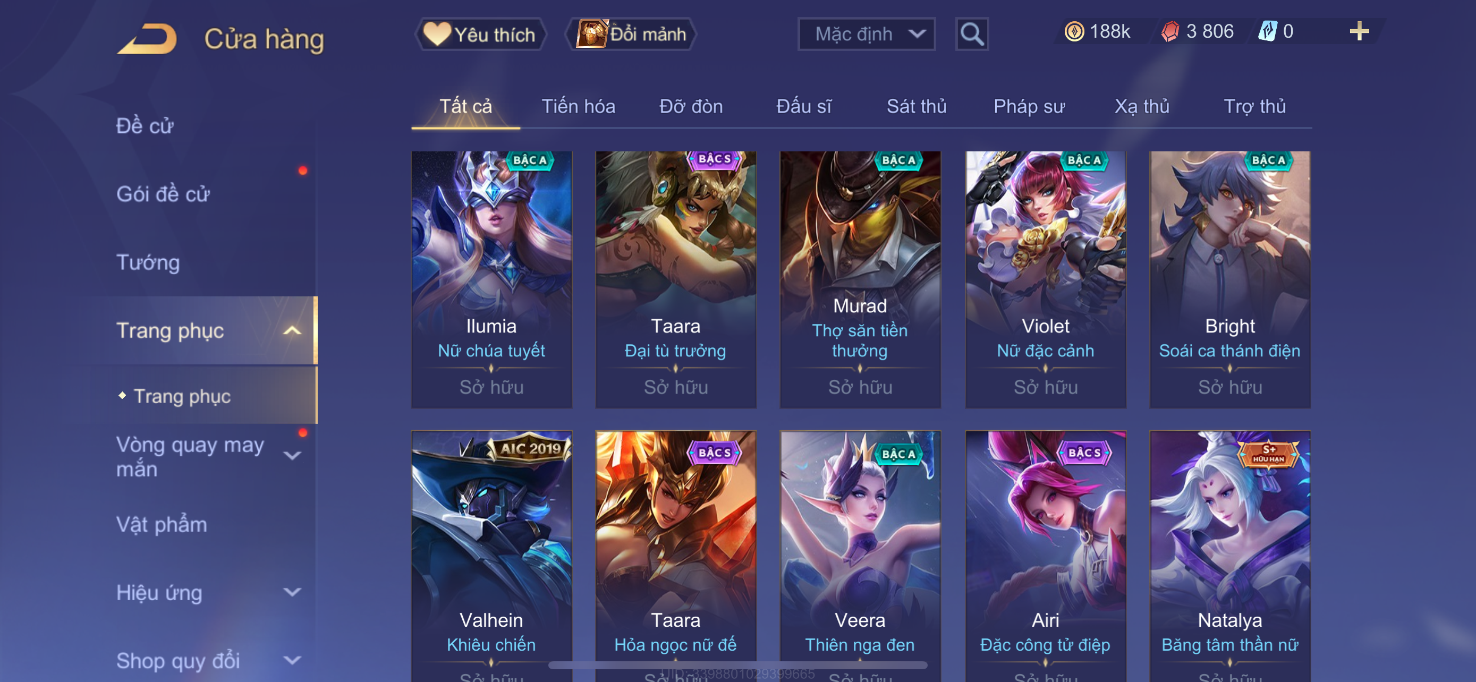The height and width of the screenshot is (682, 1476).
Task: Expand the Vòng quay may mắn section
Action: [x=292, y=456]
